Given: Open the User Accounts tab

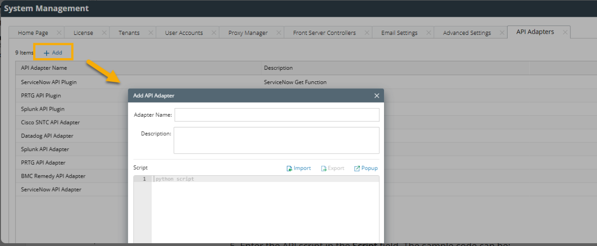Looking at the screenshot, I should click(184, 33).
